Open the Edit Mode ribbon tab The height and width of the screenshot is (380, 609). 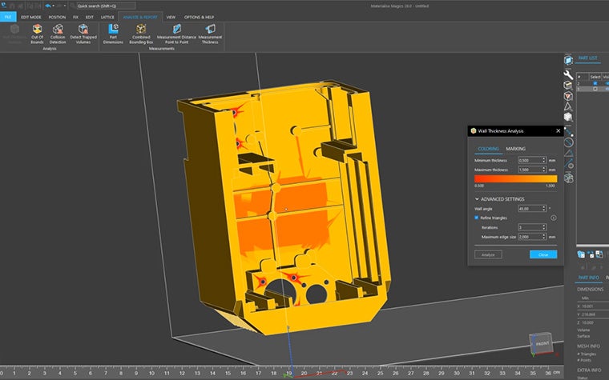click(30, 16)
